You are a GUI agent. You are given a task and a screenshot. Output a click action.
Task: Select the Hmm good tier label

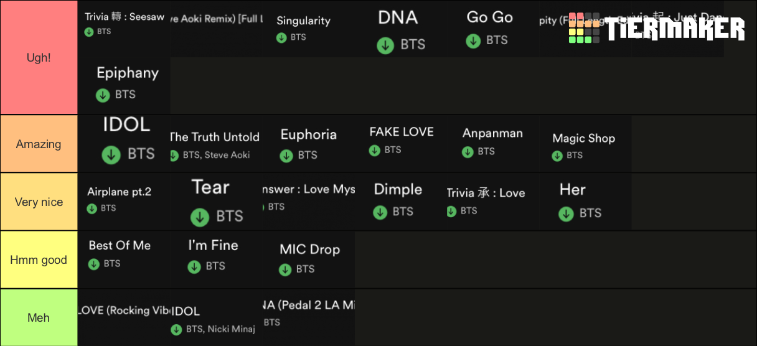tap(39, 259)
